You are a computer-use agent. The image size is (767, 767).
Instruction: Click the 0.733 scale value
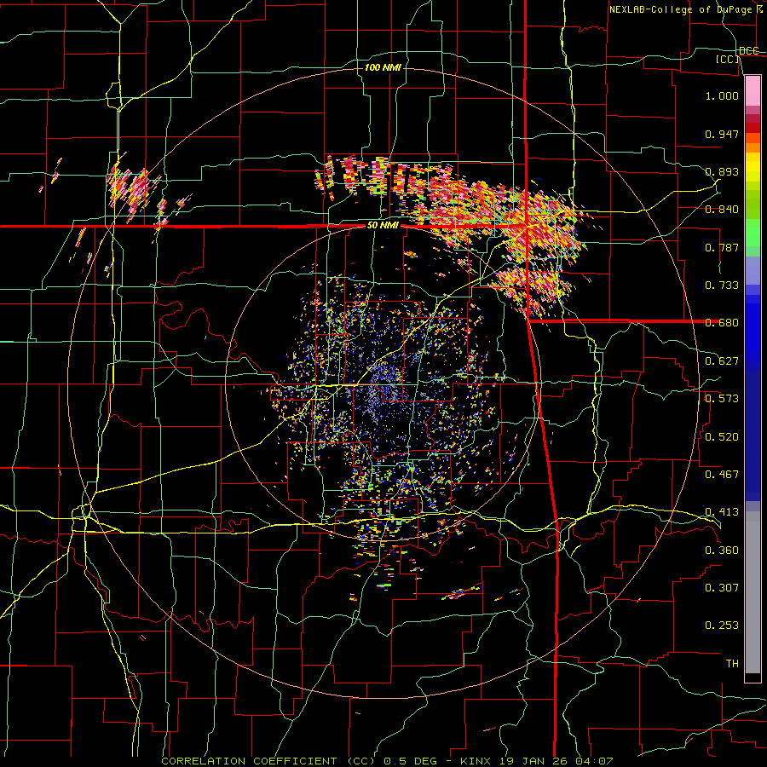[722, 285]
